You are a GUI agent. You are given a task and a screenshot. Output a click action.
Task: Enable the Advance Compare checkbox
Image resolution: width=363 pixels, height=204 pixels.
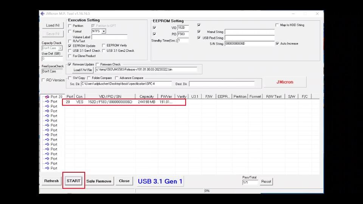click(x=116, y=78)
